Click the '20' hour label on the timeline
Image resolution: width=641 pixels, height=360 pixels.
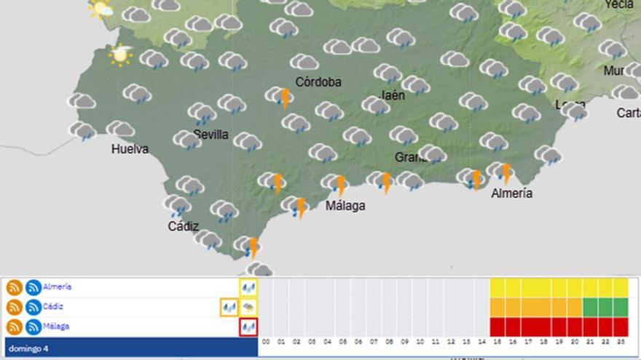pos(575,342)
